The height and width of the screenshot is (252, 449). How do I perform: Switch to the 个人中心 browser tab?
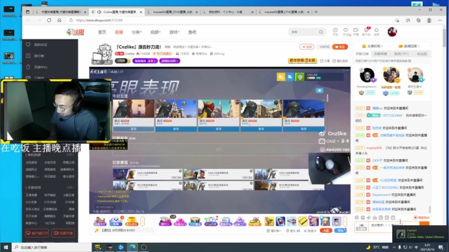click(x=228, y=12)
